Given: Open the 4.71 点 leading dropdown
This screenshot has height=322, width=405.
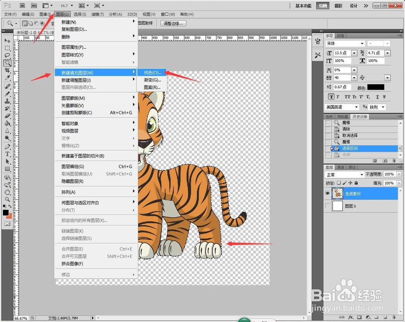Looking at the screenshot, I should click(x=388, y=53).
